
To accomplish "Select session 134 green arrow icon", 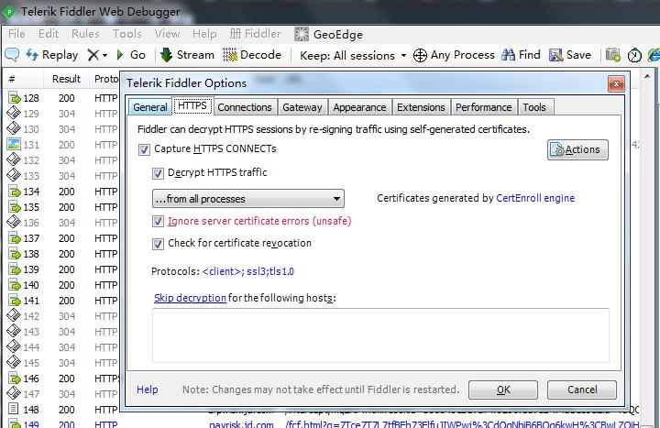I will click(15, 192).
